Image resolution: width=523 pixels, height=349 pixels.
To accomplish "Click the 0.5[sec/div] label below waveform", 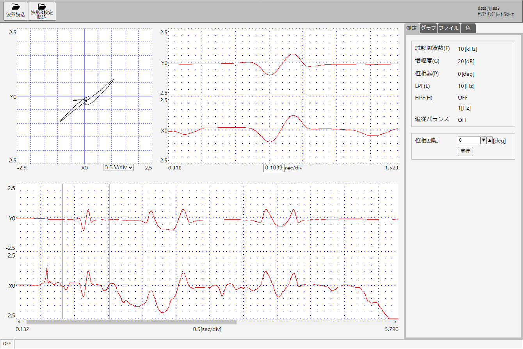I will click(207, 329).
